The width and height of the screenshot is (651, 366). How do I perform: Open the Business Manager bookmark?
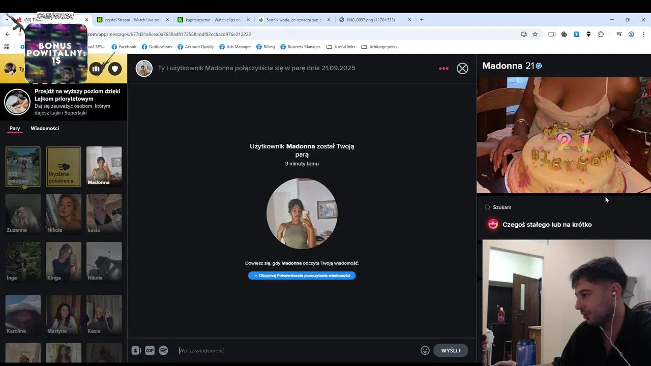click(300, 47)
